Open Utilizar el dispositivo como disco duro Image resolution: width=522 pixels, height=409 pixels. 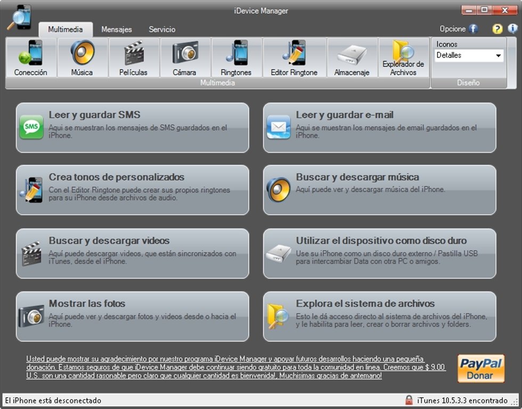click(379, 253)
